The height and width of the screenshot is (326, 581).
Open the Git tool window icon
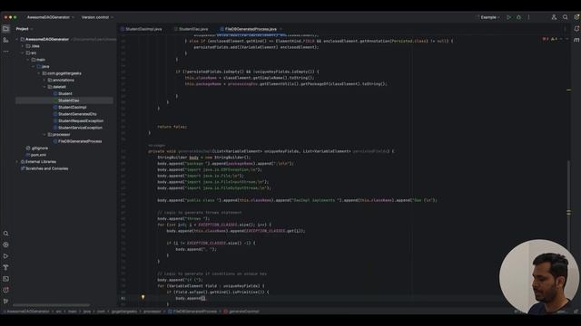click(6, 302)
